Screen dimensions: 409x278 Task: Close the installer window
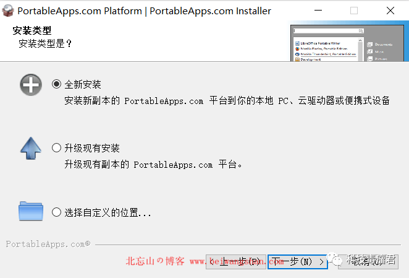pyautogui.click(x=390, y=11)
